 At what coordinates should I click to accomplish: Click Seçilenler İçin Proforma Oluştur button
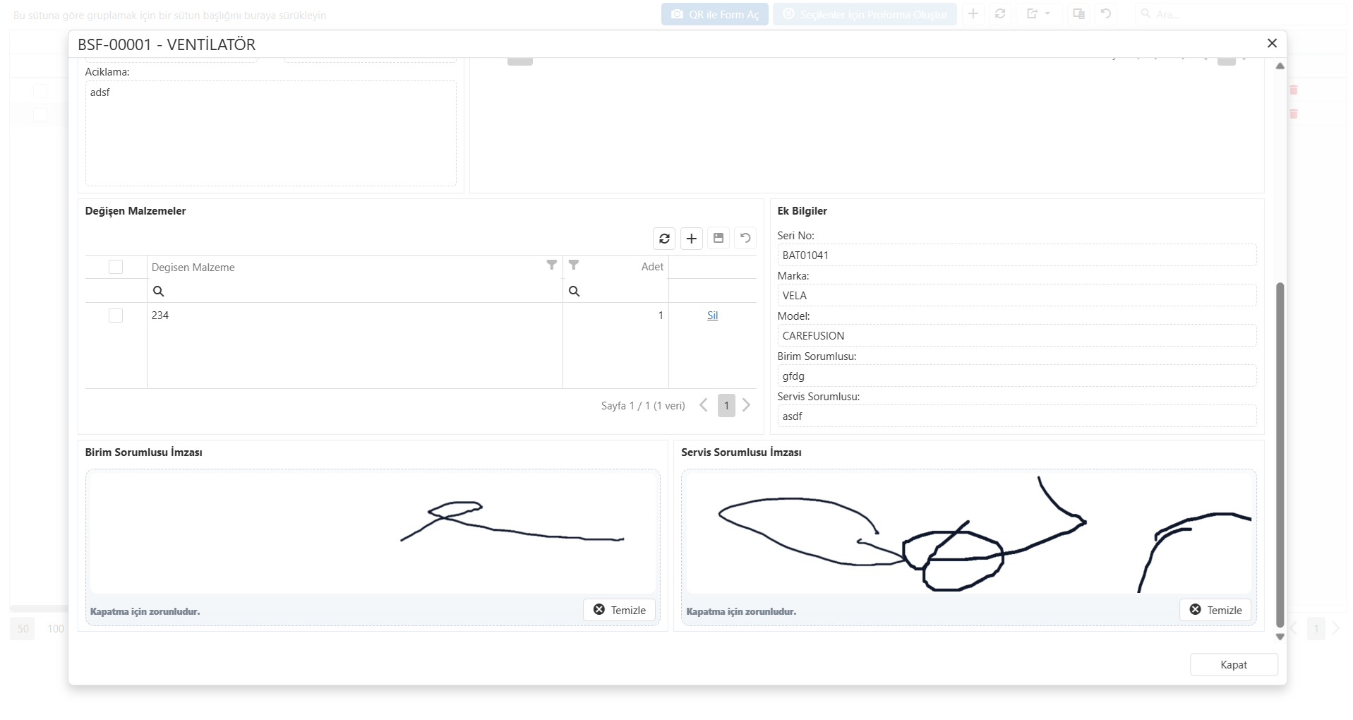(x=865, y=14)
